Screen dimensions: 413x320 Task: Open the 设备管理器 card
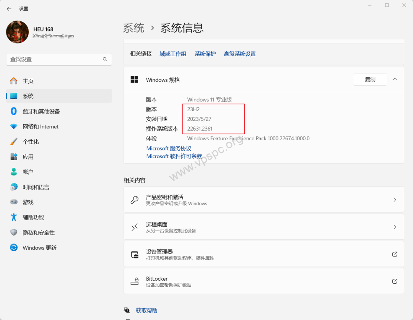[263, 254]
